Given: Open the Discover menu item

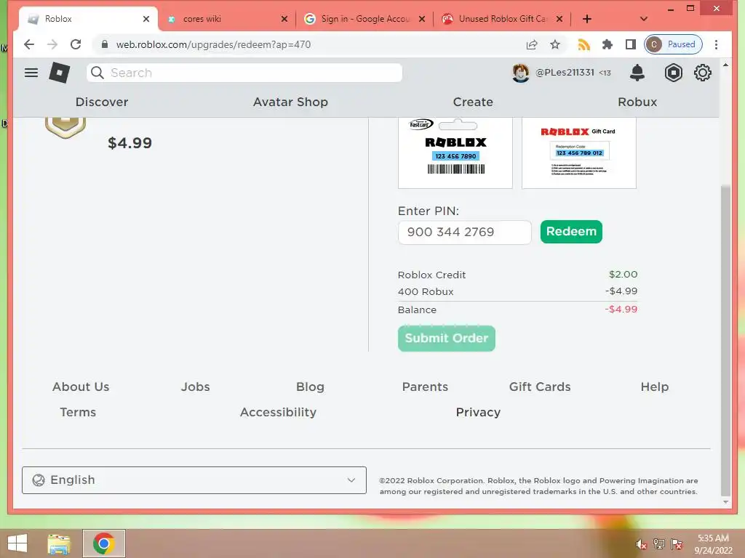Looking at the screenshot, I should (x=102, y=102).
